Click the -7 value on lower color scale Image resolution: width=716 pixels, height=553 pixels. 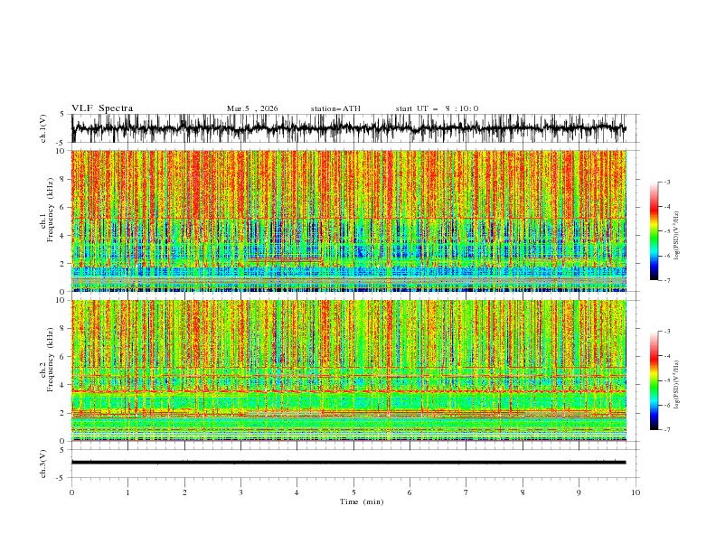[x=666, y=429]
